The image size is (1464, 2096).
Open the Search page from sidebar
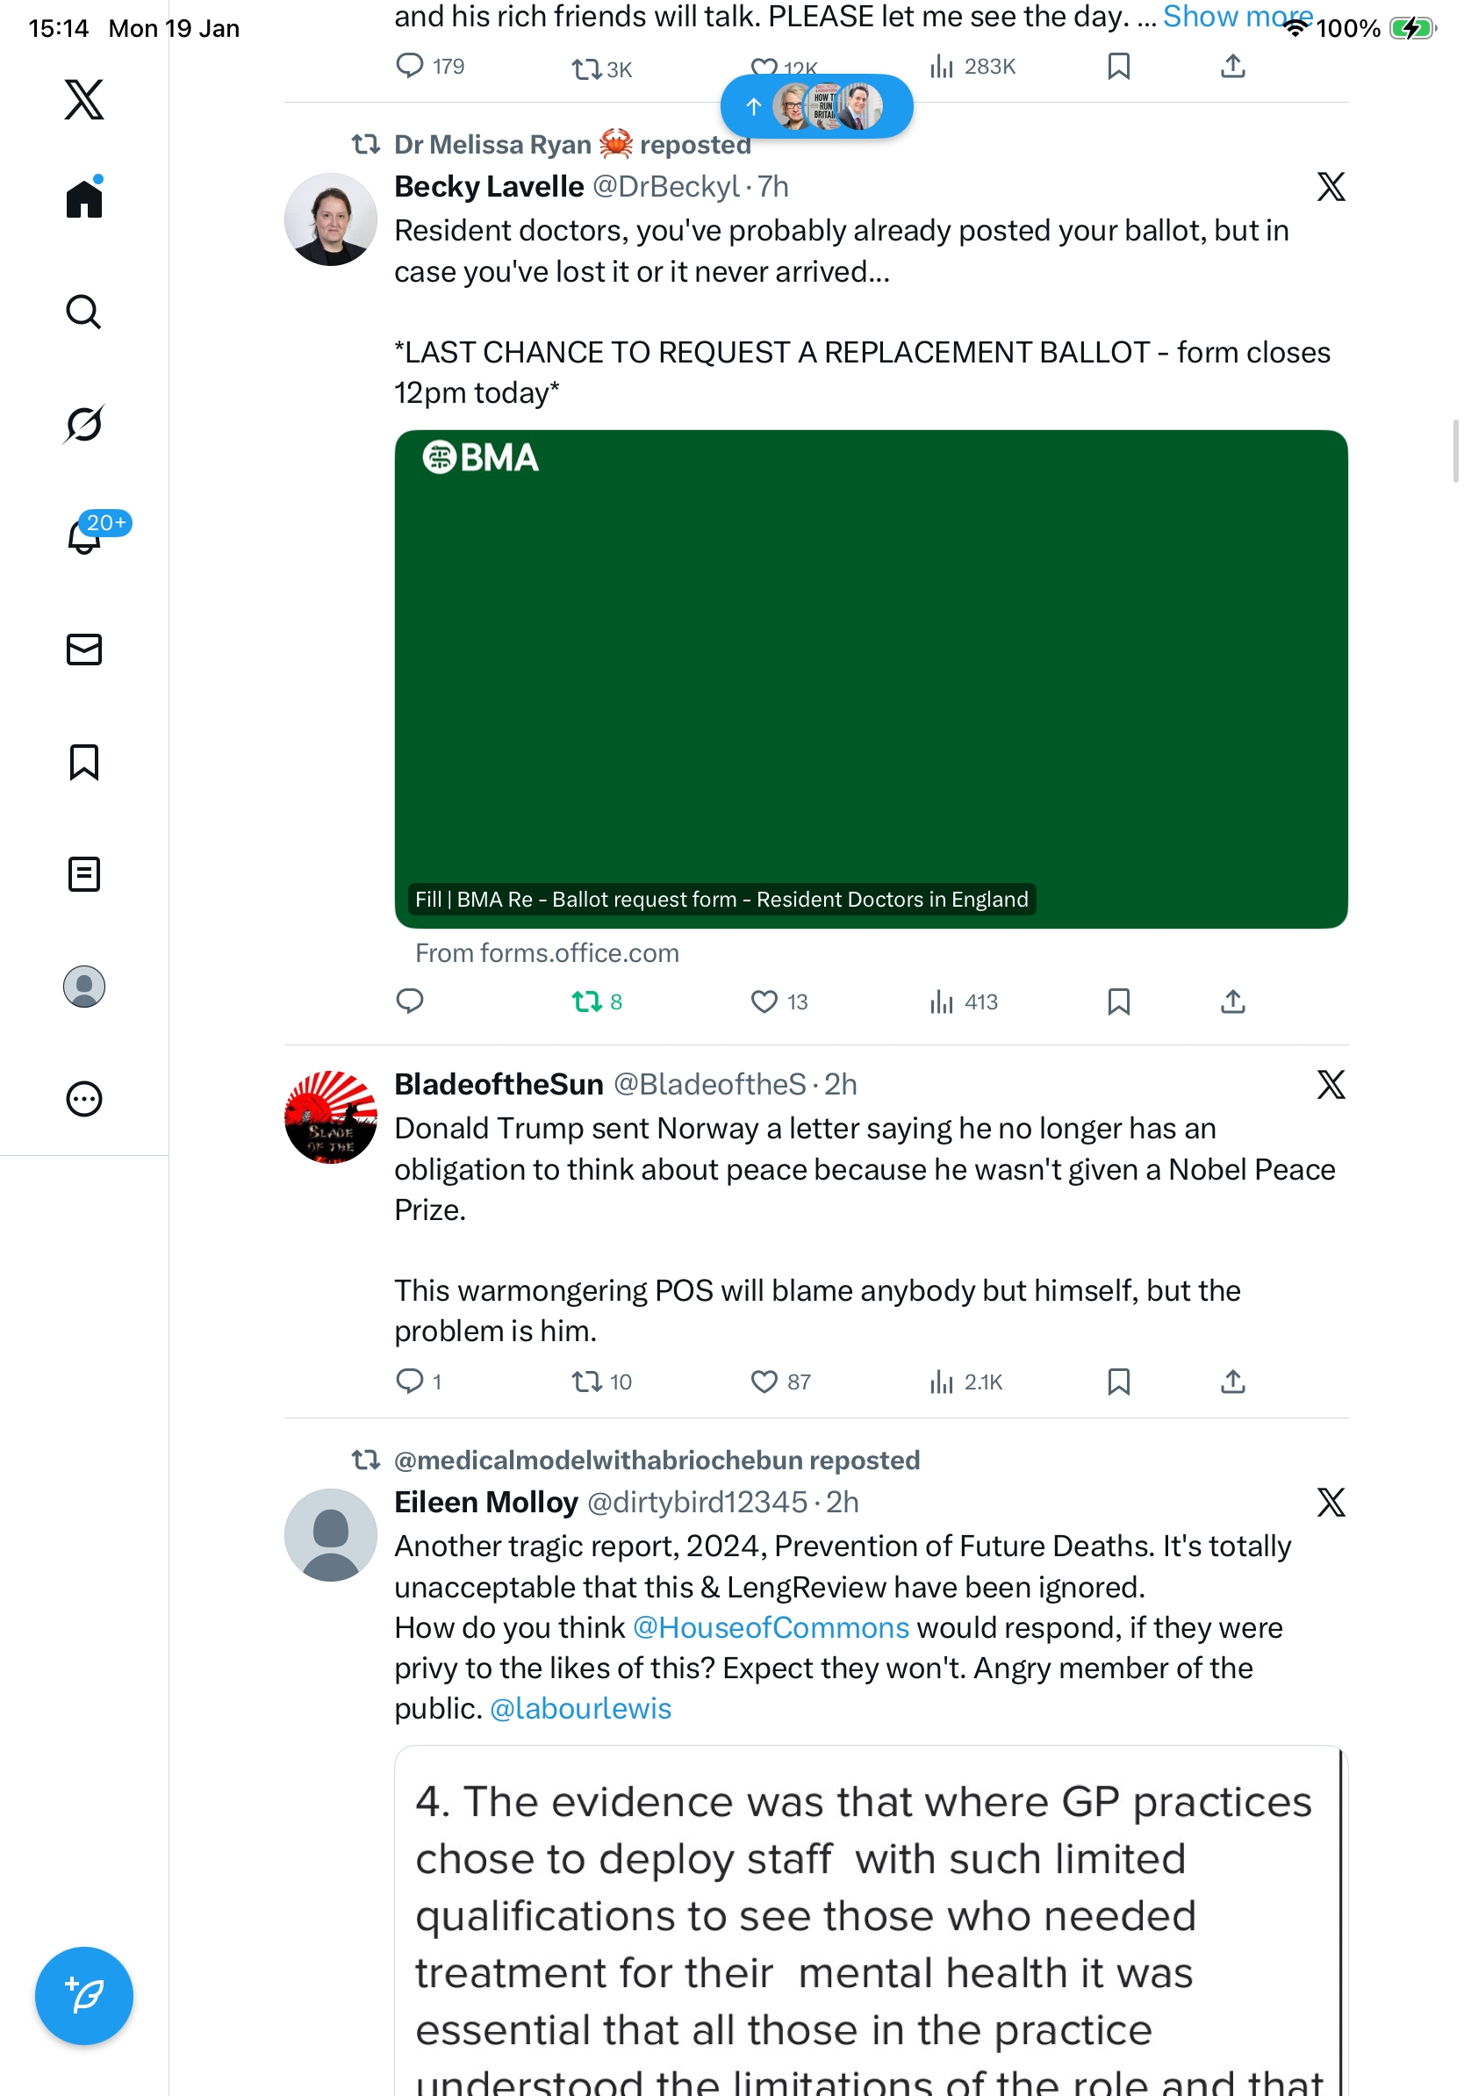pyautogui.click(x=83, y=312)
